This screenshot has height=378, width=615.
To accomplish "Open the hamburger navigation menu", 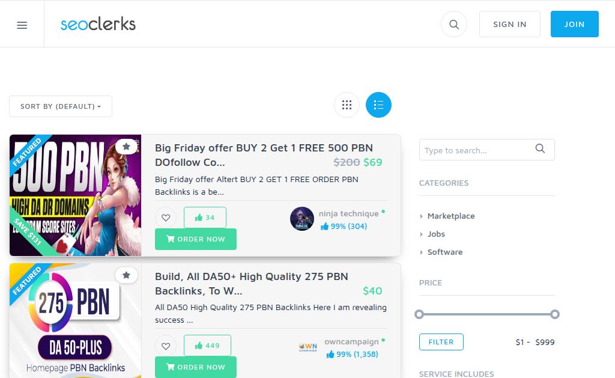I will [x=22, y=25].
